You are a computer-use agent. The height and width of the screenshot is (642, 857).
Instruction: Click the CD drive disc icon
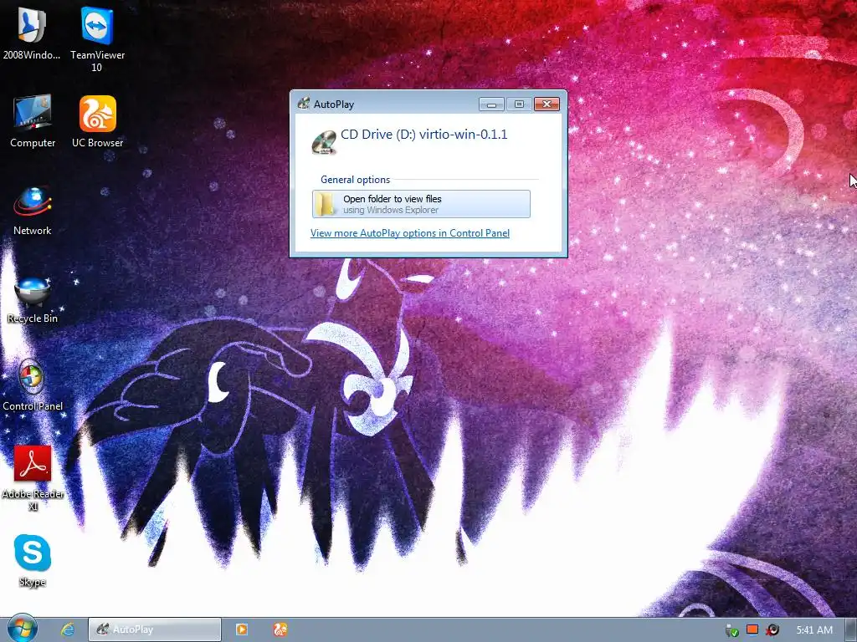pos(324,142)
